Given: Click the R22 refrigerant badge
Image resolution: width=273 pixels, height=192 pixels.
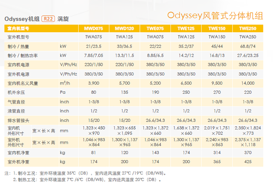Looking at the screenshot, I should pyautogui.click(x=48, y=19).
